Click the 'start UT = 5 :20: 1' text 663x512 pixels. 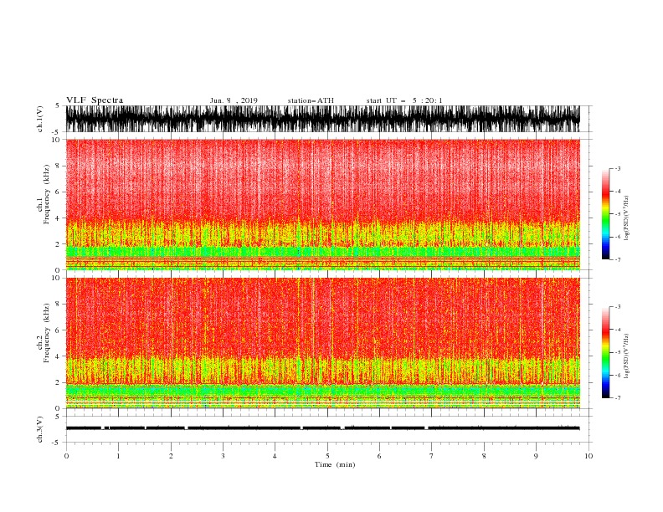point(404,100)
